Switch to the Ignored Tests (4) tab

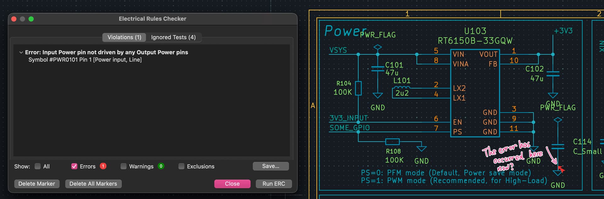173,37
